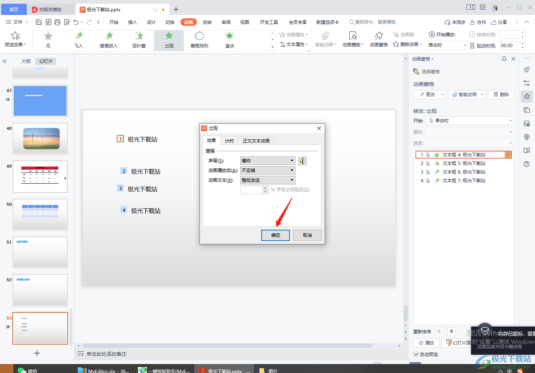Image resolution: width=535 pixels, height=373 pixels.
Task: Open 选择窗格 selection pane
Action: (426, 71)
